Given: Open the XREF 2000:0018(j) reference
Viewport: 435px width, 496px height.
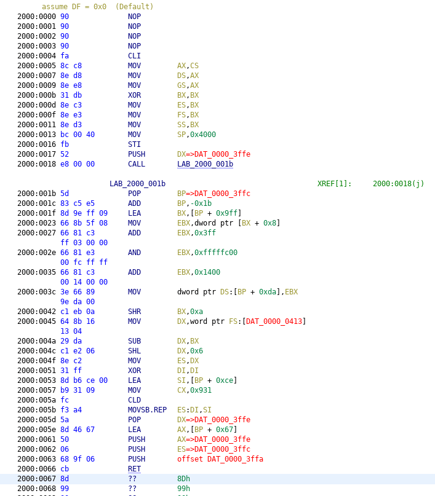Looking at the screenshot, I should tap(398, 184).
